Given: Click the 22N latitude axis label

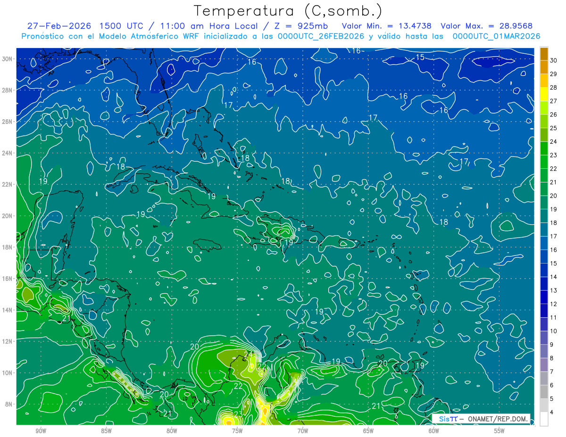Looking at the screenshot, I should point(8,184).
